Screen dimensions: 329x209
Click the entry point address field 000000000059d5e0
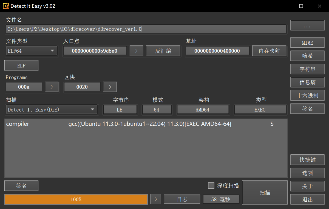pyautogui.click(x=95, y=51)
